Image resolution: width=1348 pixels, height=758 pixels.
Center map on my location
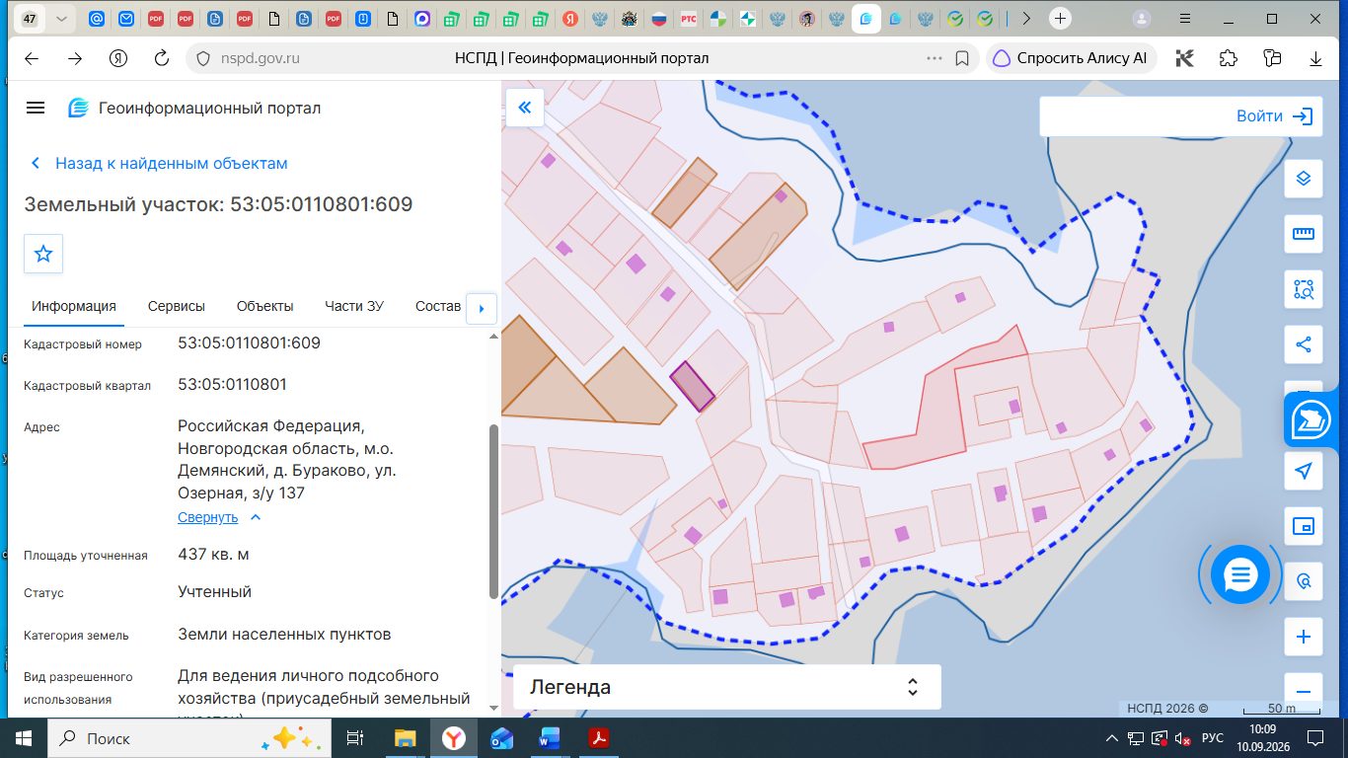pyautogui.click(x=1303, y=471)
